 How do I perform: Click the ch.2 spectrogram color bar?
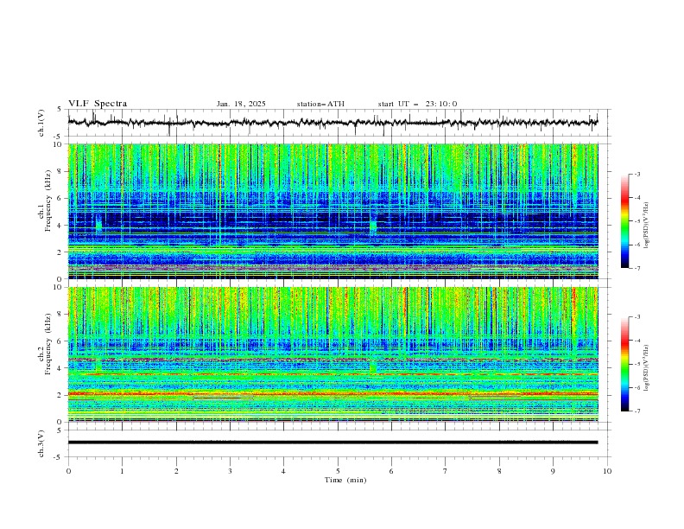[624, 364]
